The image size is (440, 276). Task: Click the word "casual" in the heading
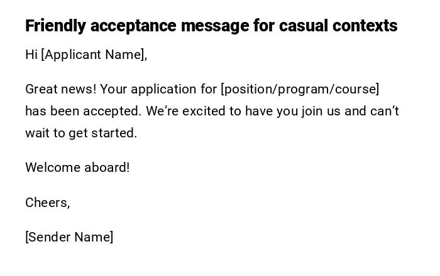pyautogui.click(x=303, y=26)
